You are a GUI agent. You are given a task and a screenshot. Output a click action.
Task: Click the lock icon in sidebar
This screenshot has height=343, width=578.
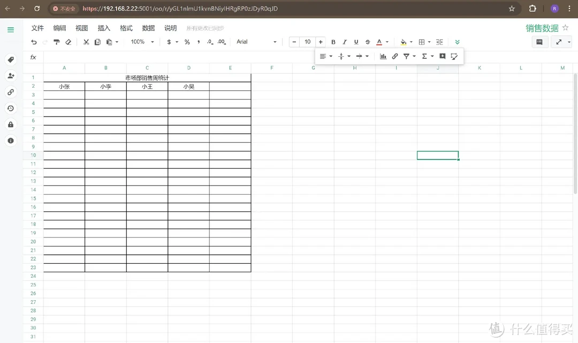(x=11, y=125)
